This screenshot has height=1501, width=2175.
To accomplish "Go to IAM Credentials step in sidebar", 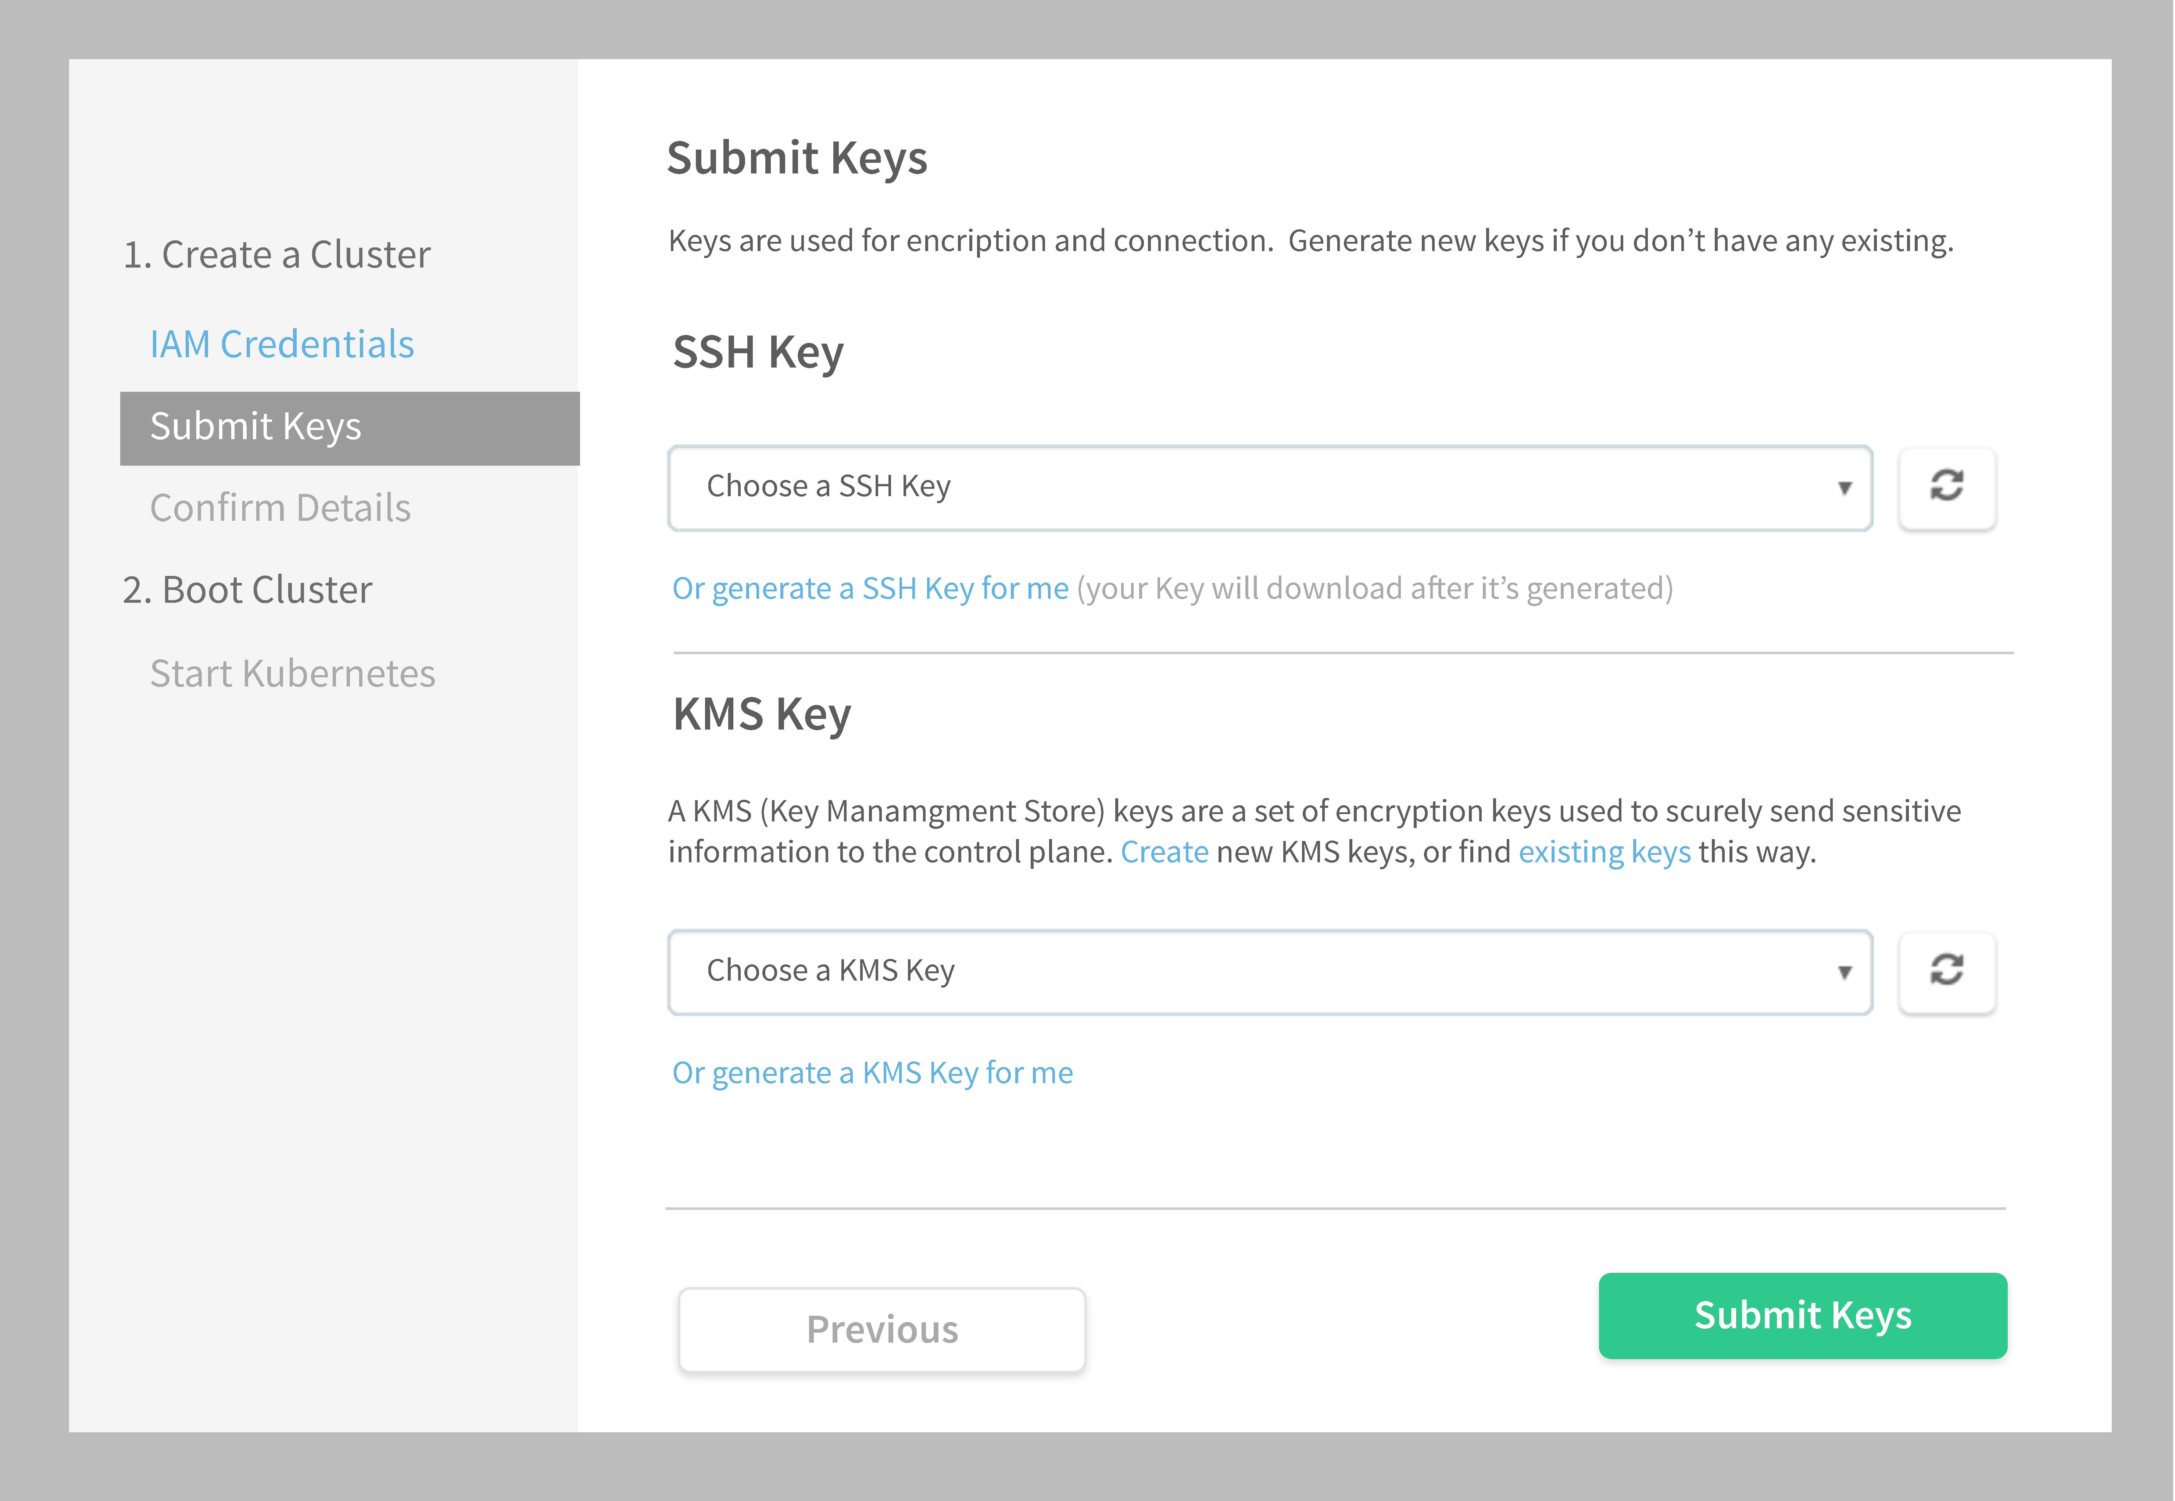I will [281, 344].
